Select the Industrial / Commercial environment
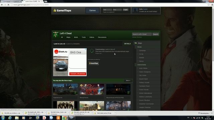The height and width of the screenshot is (120, 214). click(x=146, y=104)
